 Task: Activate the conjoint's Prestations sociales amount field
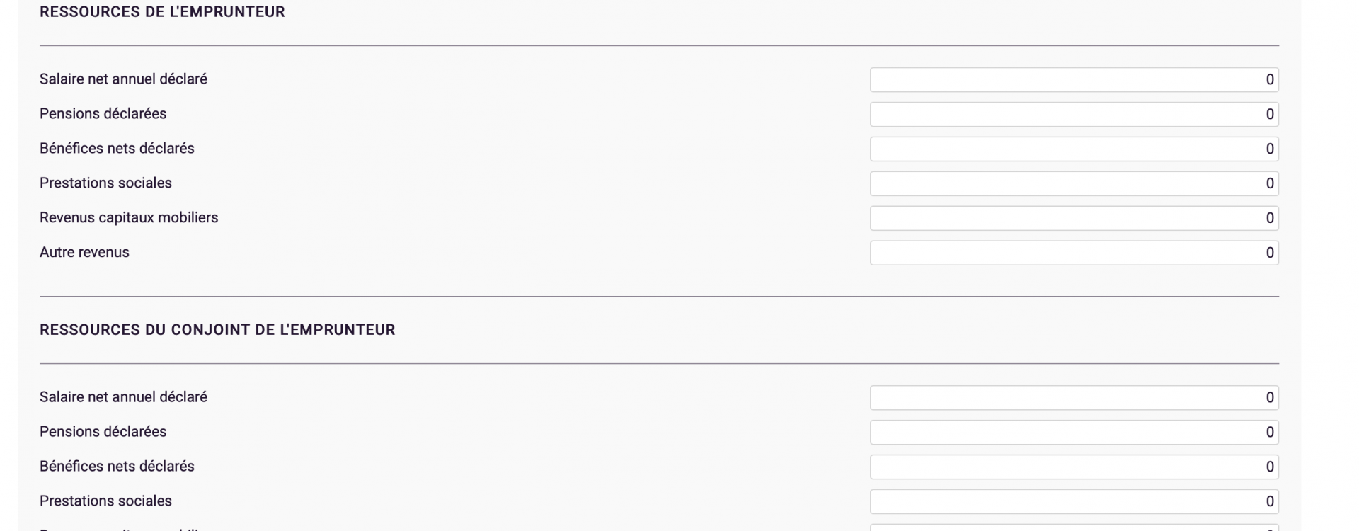(x=1074, y=502)
